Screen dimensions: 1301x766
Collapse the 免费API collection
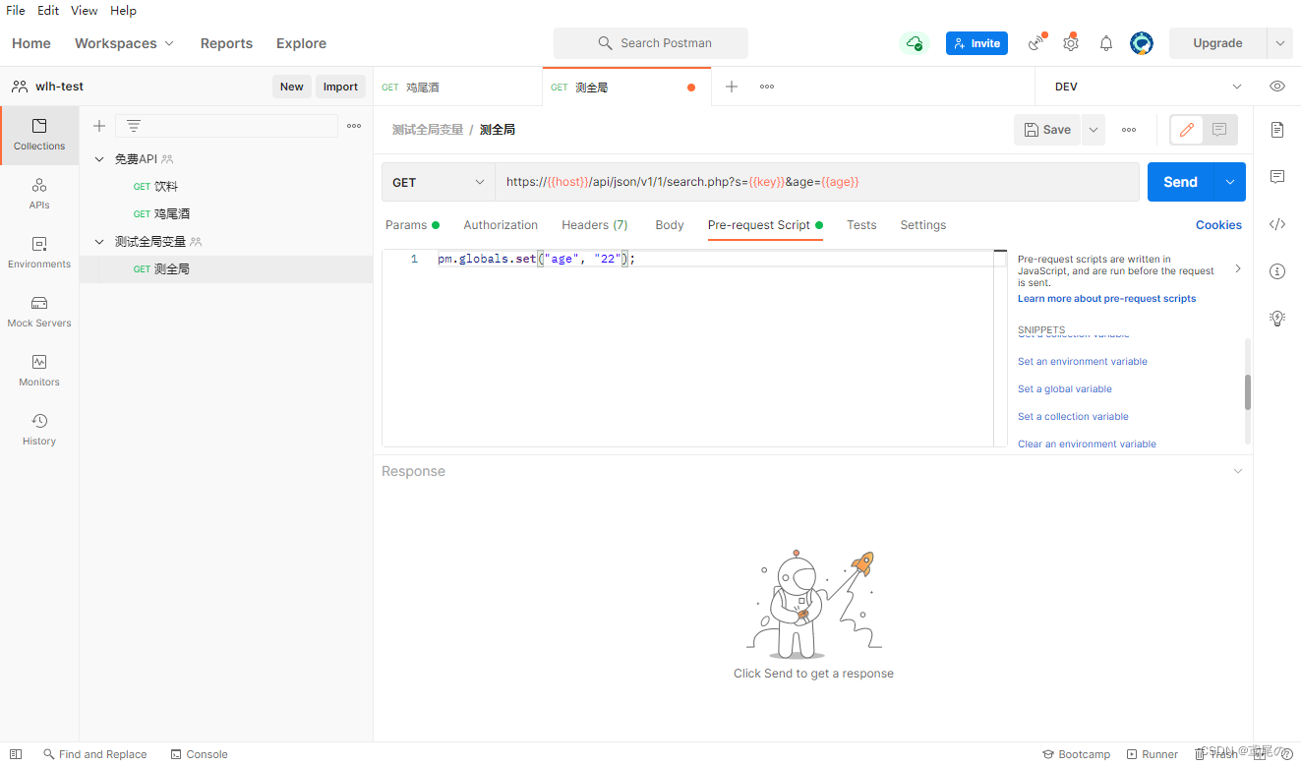[99, 159]
